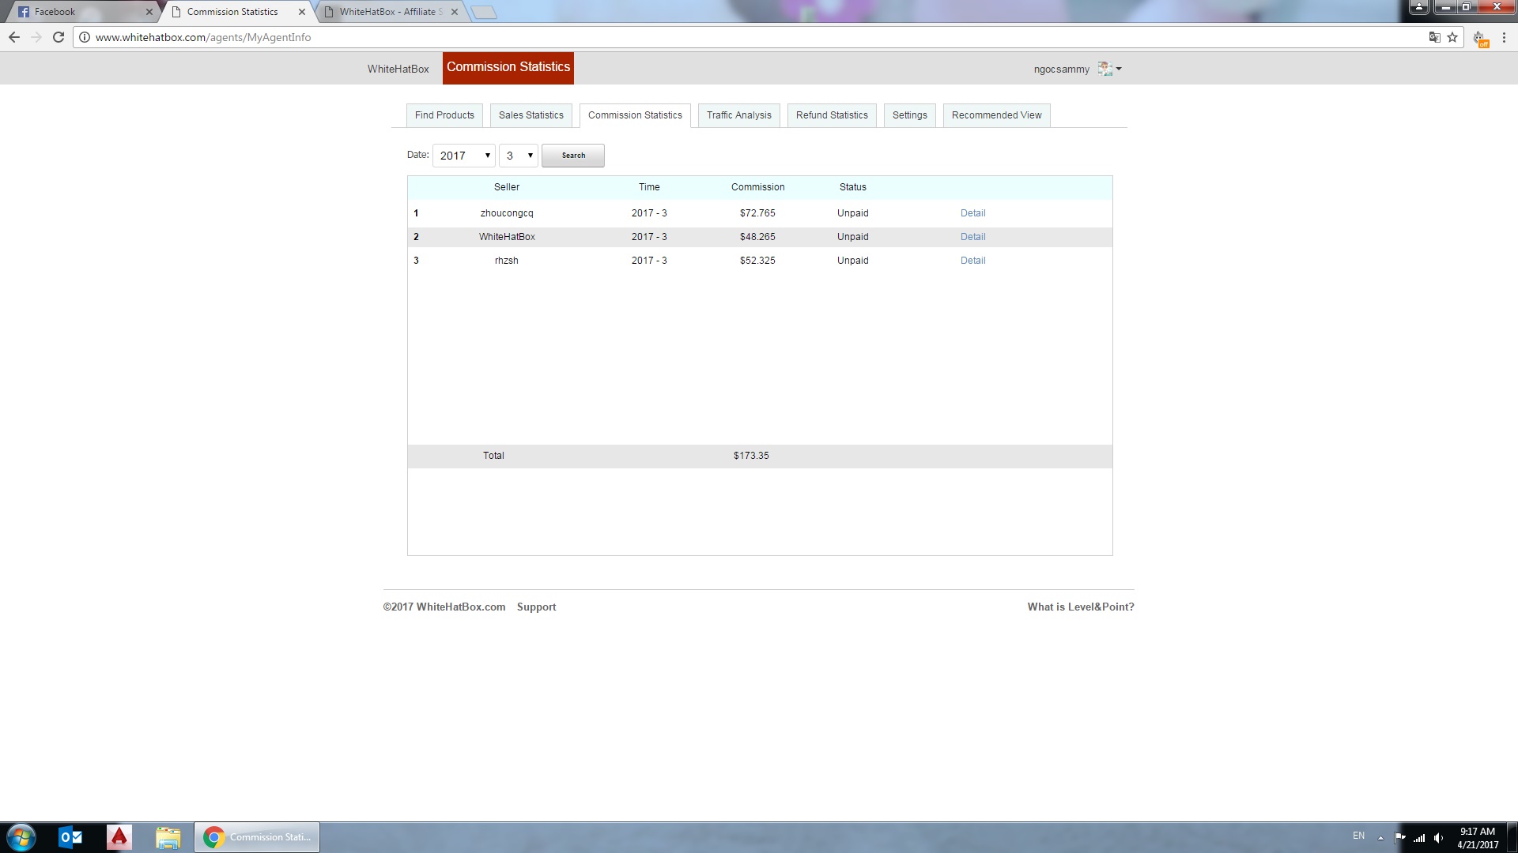Click the translate page icon
This screenshot has width=1518, height=853.
coord(1434,37)
